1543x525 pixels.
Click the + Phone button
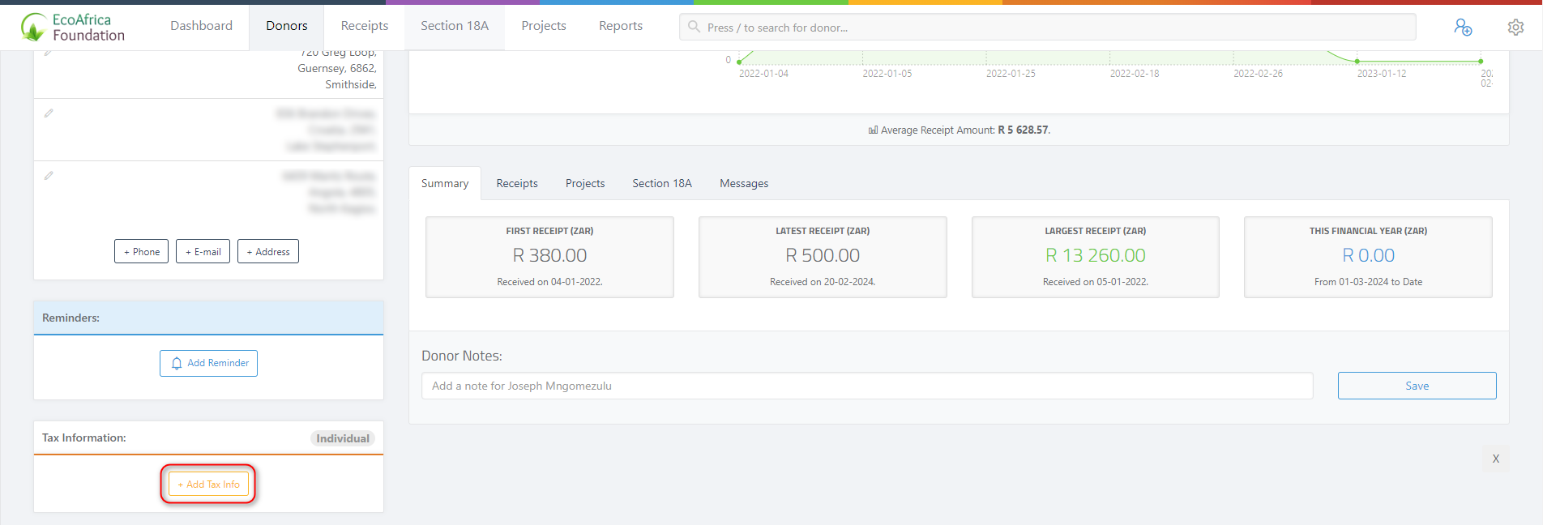(x=141, y=251)
